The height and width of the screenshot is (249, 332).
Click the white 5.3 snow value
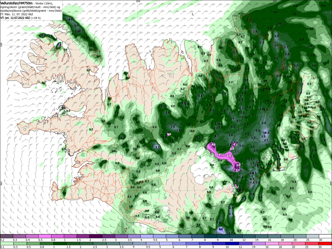point(235,144)
